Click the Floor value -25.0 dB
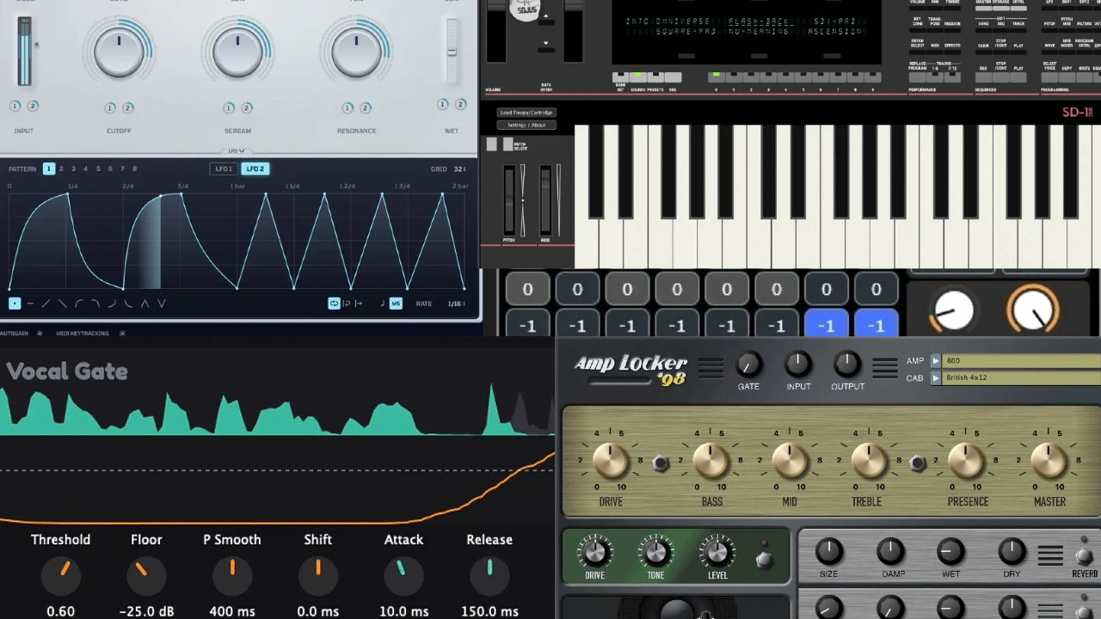The height and width of the screenshot is (619, 1101). pos(146,611)
